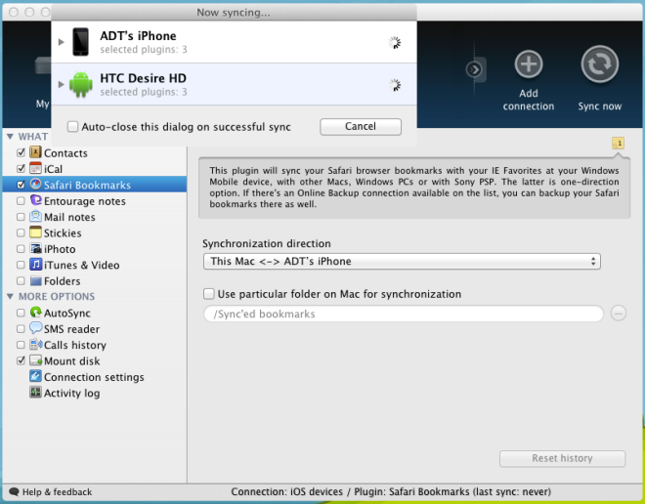Enable the Calls history checkbox

click(21, 345)
